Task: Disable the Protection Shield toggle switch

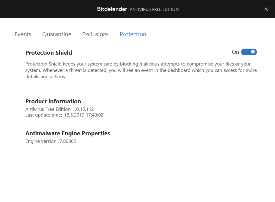Action: (x=249, y=52)
